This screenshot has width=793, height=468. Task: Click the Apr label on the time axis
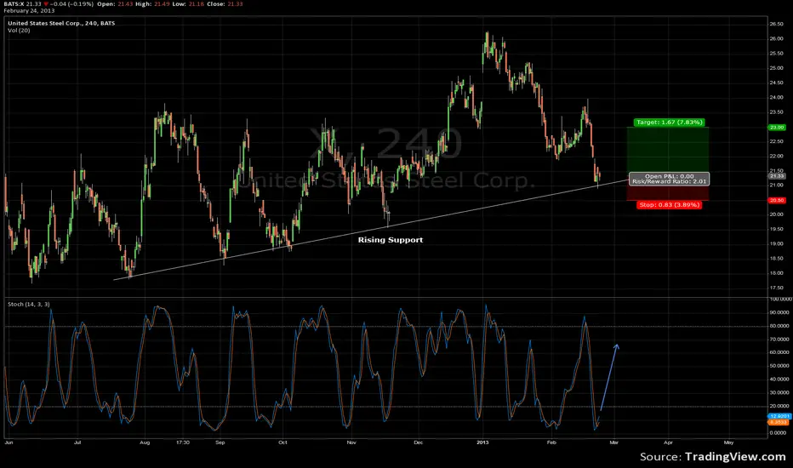[x=668, y=442]
